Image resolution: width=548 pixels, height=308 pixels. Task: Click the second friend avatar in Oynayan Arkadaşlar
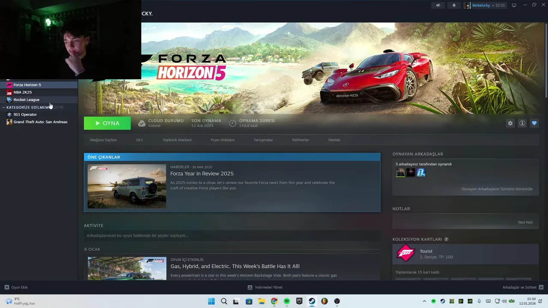coord(411,172)
